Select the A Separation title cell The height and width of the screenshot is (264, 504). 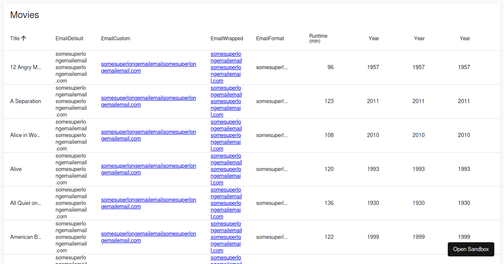pos(25,101)
